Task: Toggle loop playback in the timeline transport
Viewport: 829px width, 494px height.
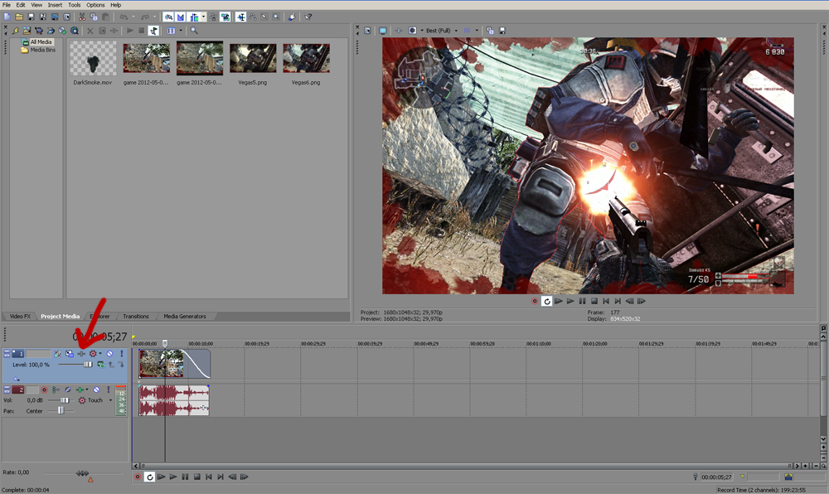Action: (150, 477)
